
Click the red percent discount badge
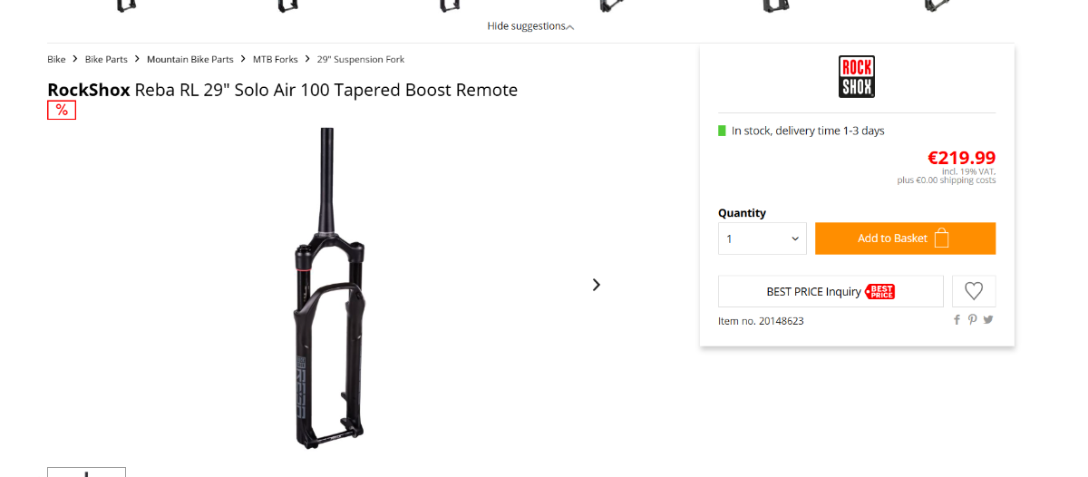(x=62, y=110)
